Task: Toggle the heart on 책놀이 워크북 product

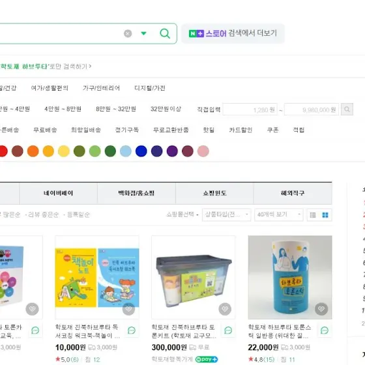Action: tap(128, 309)
